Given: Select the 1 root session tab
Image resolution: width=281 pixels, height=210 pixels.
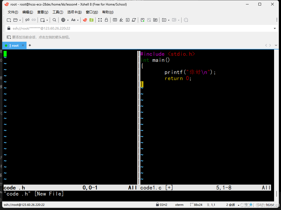Looking at the screenshot, I should (14, 46).
